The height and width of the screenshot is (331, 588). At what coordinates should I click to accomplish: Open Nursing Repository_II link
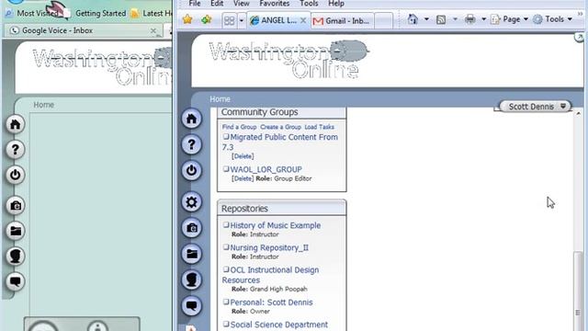[269, 247]
